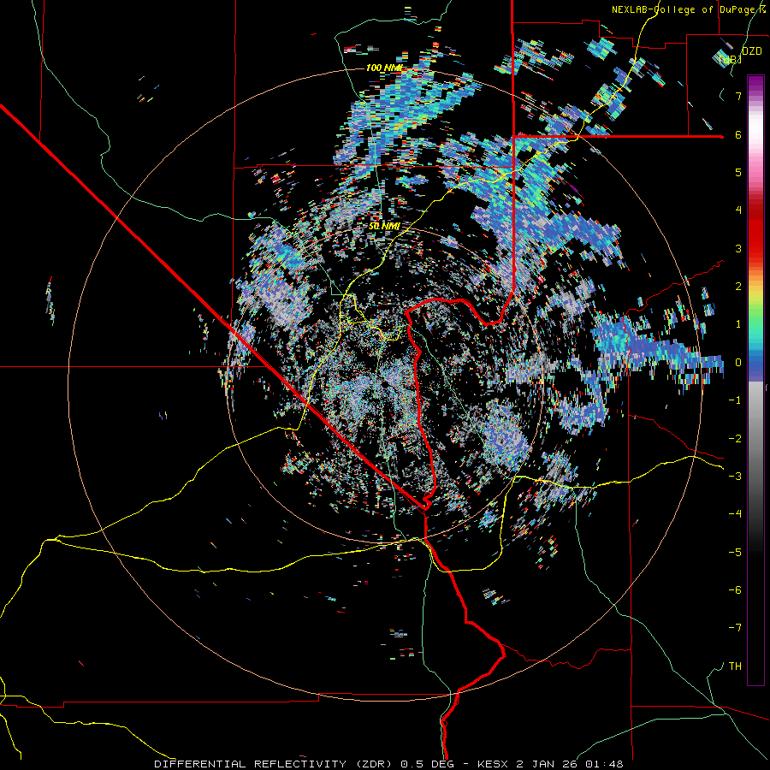Click the "-1" value on the dB scale
The height and width of the screenshot is (770, 770).
(735, 400)
